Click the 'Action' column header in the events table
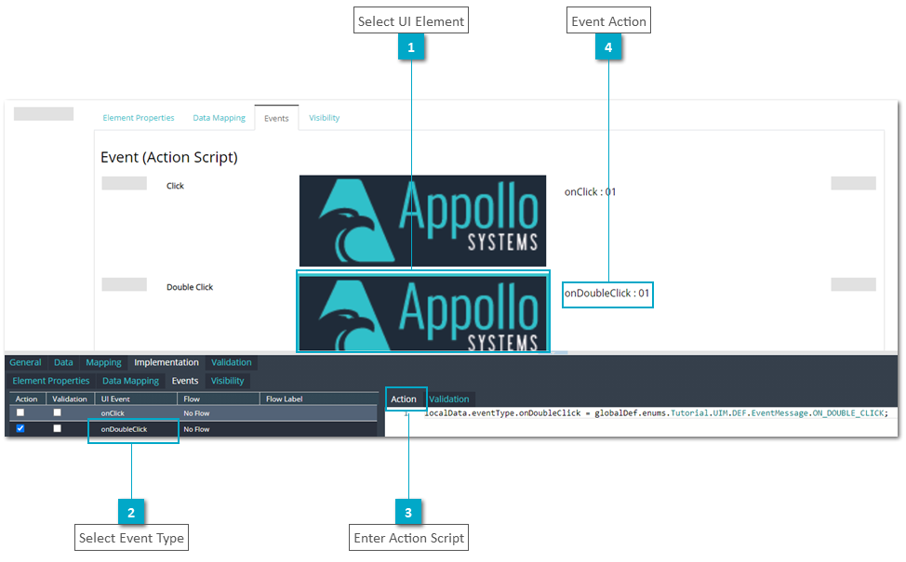 (x=27, y=399)
